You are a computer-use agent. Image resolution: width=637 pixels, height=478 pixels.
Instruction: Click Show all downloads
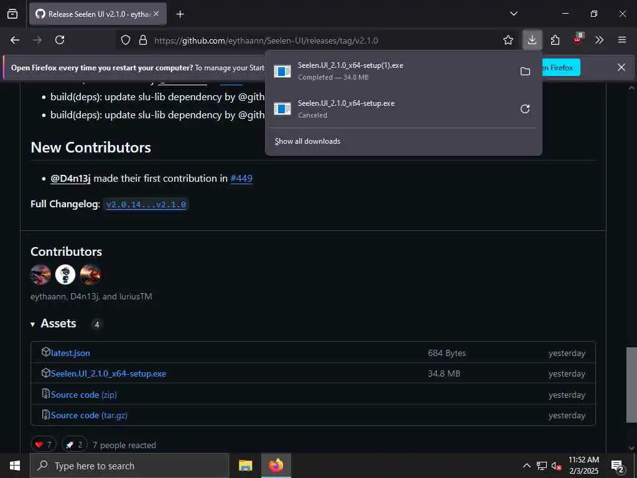tap(307, 141)
